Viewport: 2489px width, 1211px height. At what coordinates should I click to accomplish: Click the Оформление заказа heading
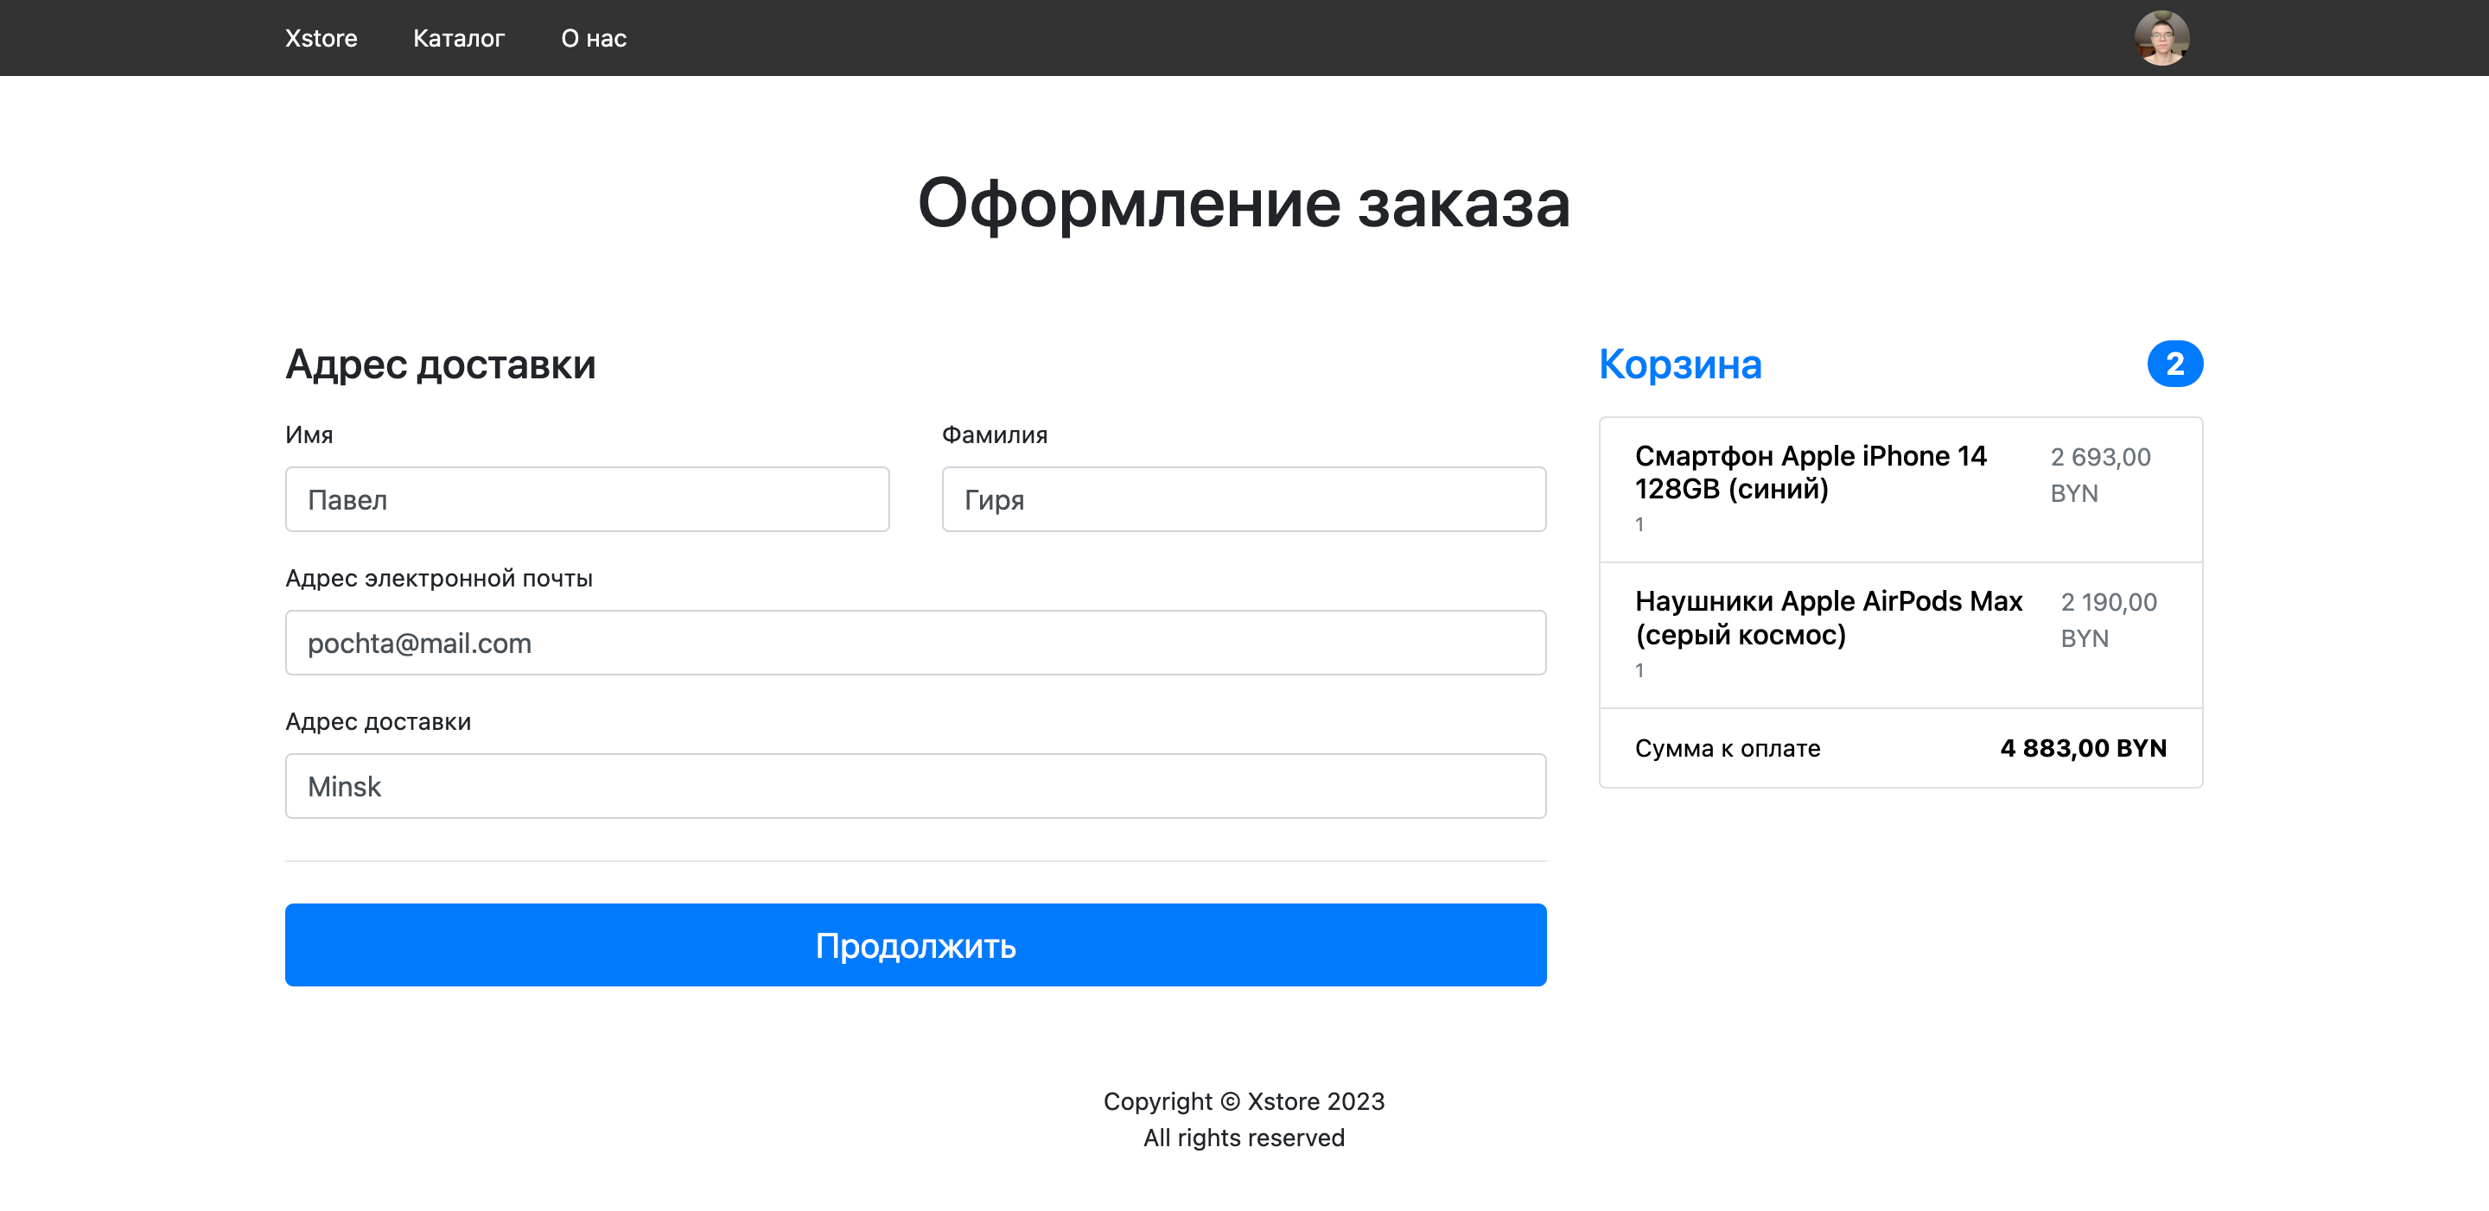point(1244,204)
